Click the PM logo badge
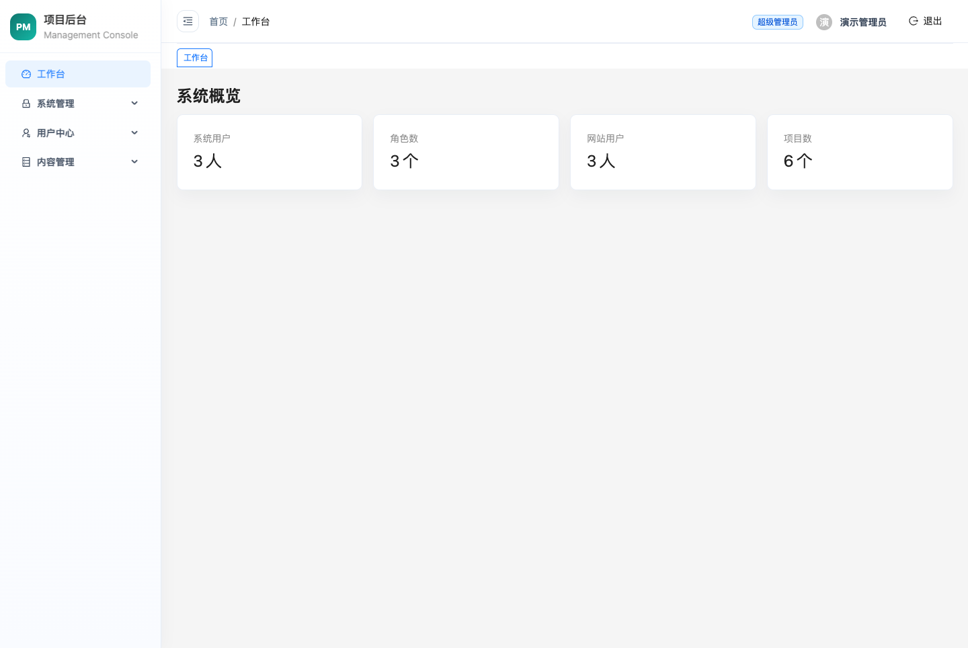968x648 pixels. [x=24, y=27]
